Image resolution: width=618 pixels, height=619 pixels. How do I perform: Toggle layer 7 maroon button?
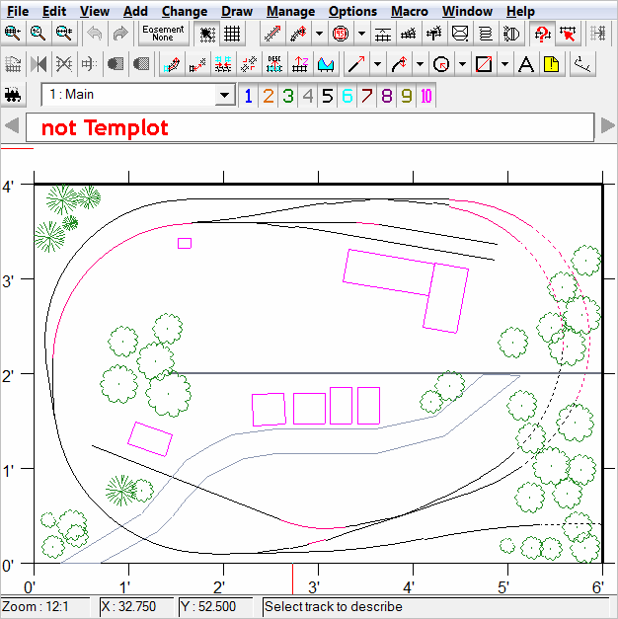click(367, 96)
